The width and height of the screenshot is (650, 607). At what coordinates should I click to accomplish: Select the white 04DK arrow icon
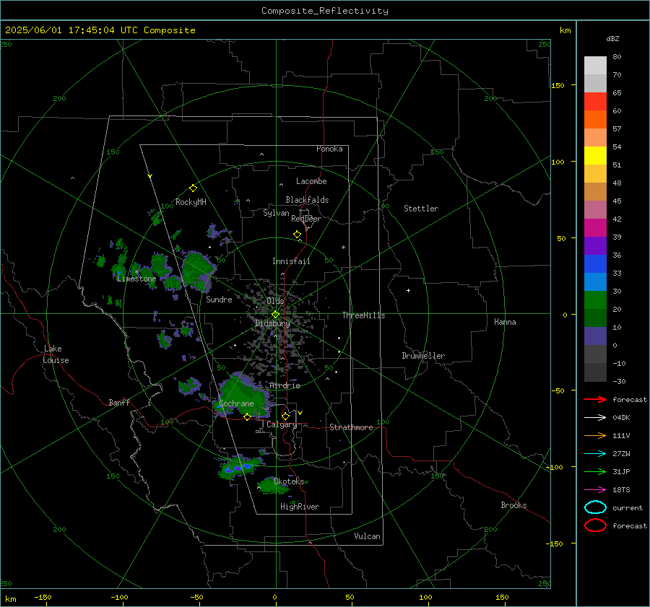pos(595,418)
